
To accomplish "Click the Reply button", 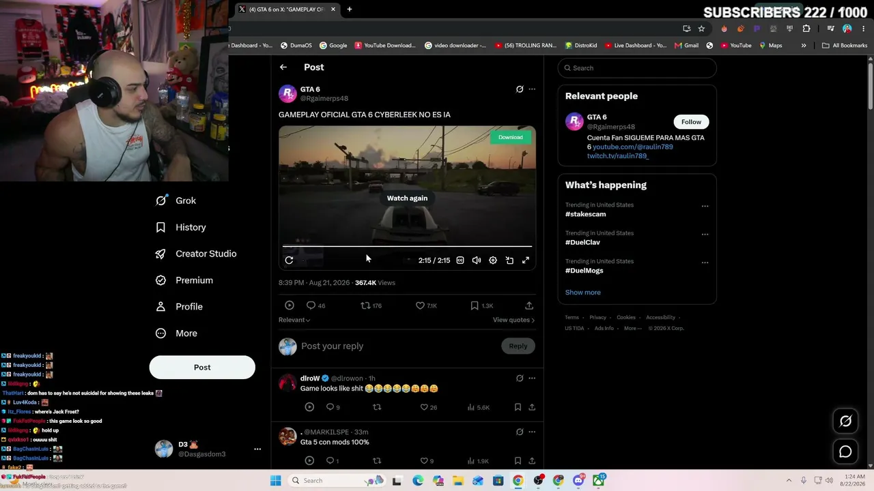I will pos(518,346).
